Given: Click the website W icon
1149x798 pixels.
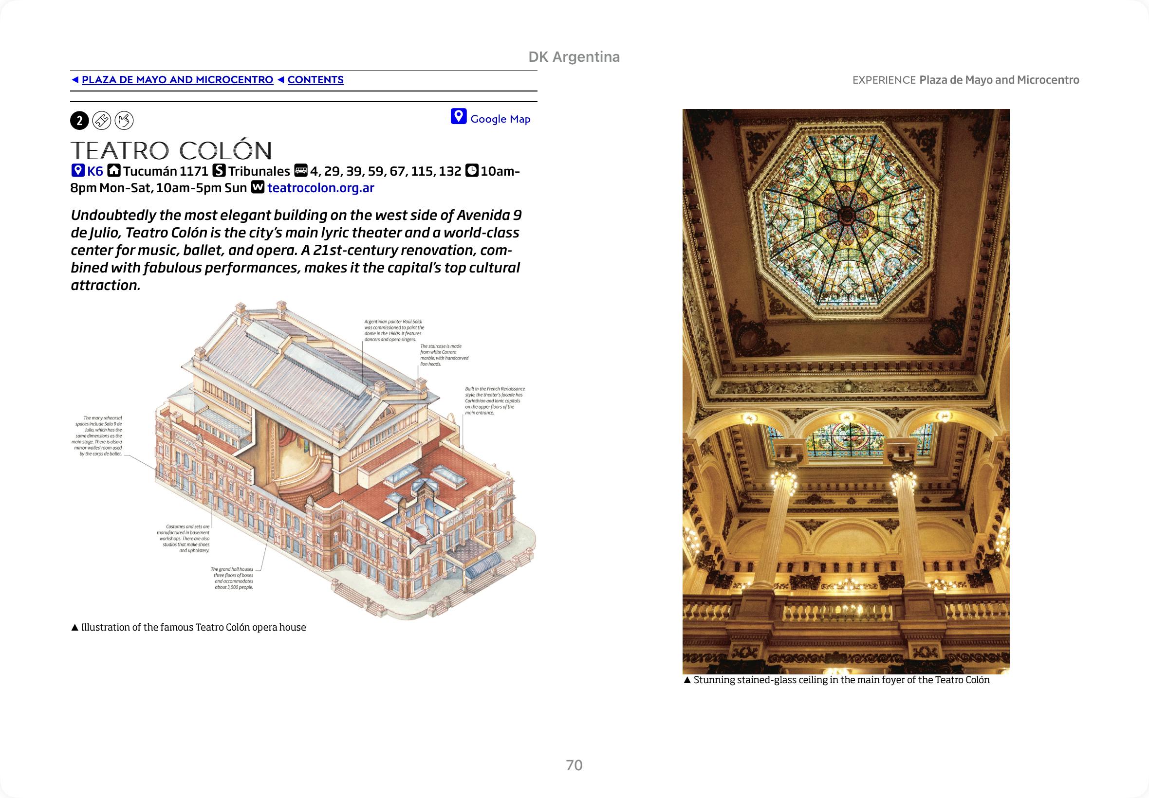Looking at the screenshot, I should [x=257, y=187].
